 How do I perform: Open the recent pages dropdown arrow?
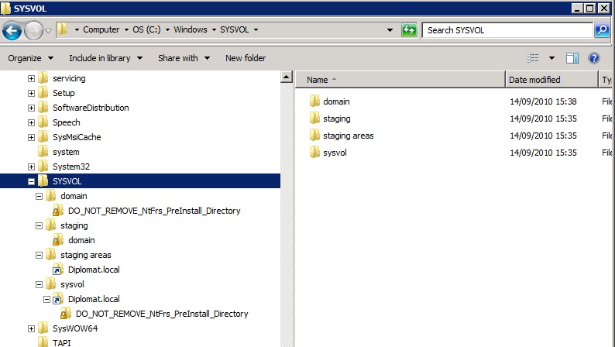[48, 30]
